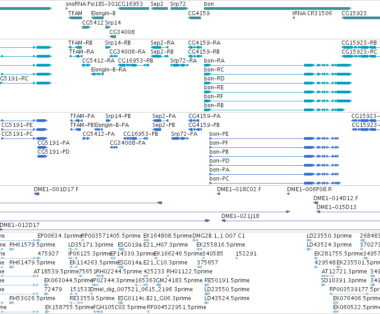Open the DME1-014D12.F BAC end label
Image resolution: width=380 pixels, height=314 pixels.
pos(336,198)
